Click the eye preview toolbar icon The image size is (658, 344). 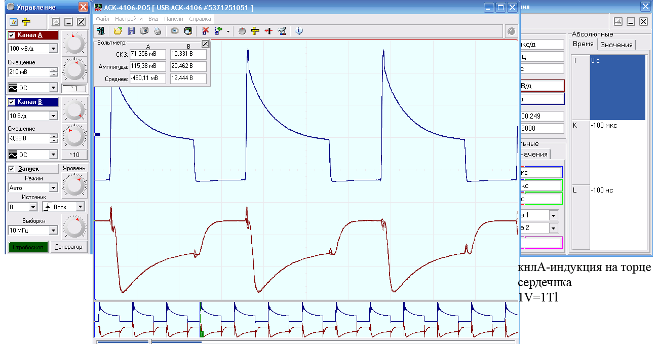tap(175, 31)
